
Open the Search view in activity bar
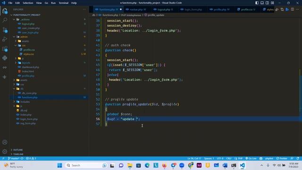click(x=5, y=20)
